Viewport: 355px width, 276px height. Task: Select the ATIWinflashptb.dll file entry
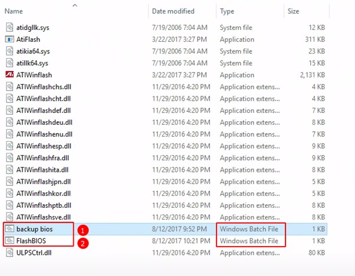click(x=44, y=205)
